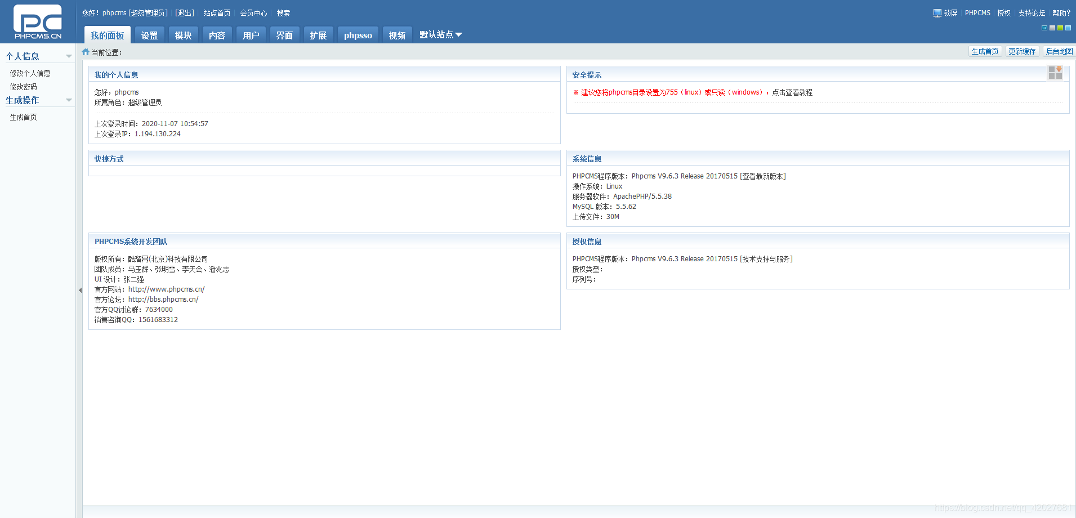The width and height of the screenshot is (1076, 518).
Task: Open the 扩展 tab
Action: (x=319, y=35)
